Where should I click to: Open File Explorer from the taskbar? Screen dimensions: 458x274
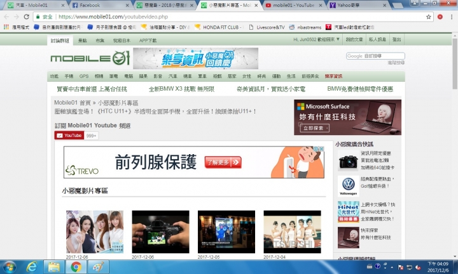53,267
